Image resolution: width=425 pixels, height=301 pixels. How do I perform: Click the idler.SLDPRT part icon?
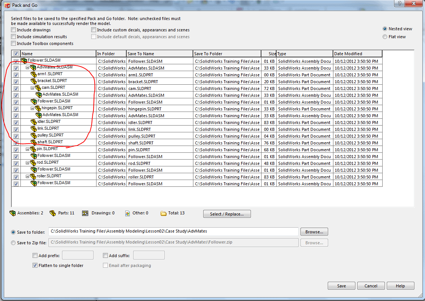pyautogui.click(x=34, y=122)
